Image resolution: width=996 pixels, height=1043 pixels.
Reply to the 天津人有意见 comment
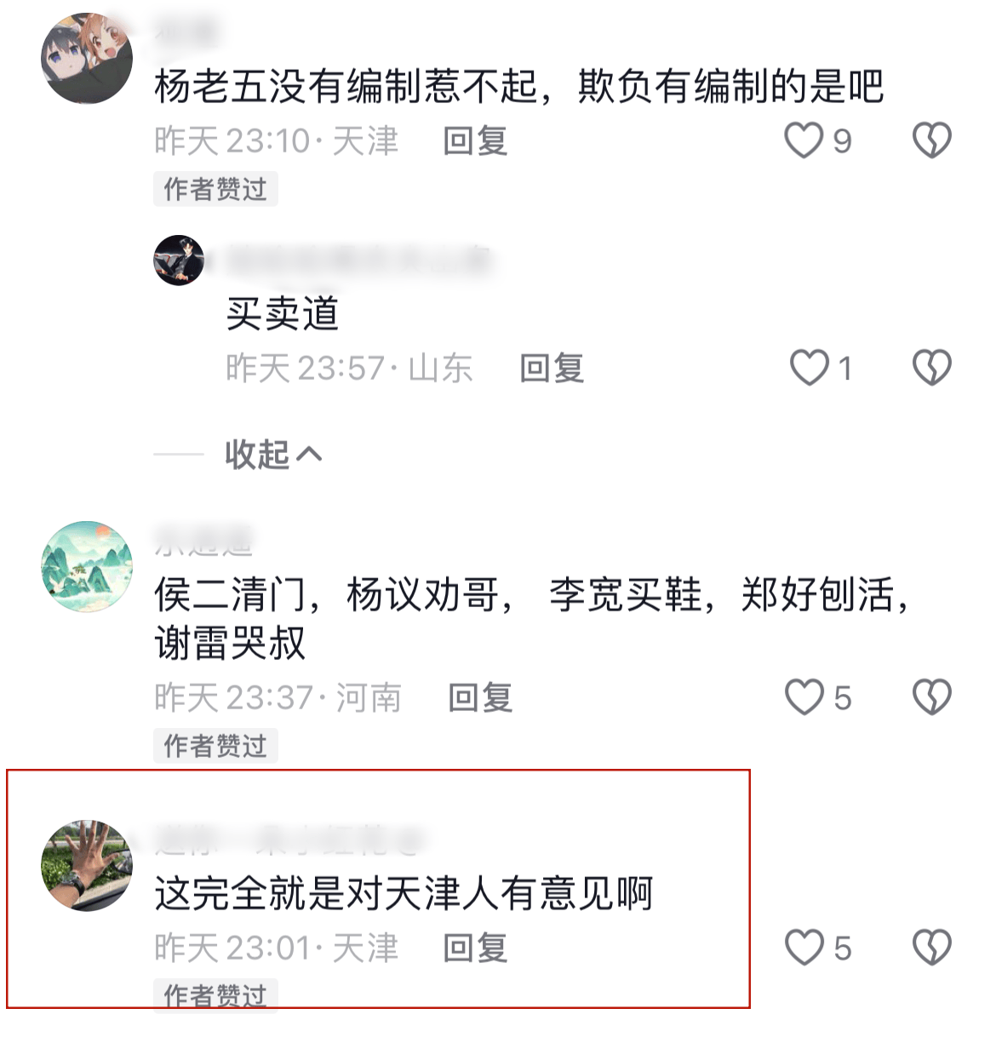pyautogui.click(x=475, y=948)
